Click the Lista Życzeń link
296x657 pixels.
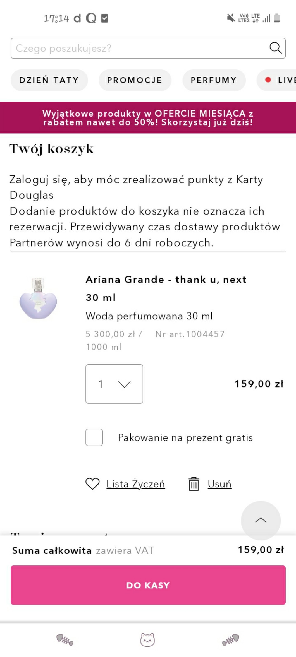[x=136, y=484]
